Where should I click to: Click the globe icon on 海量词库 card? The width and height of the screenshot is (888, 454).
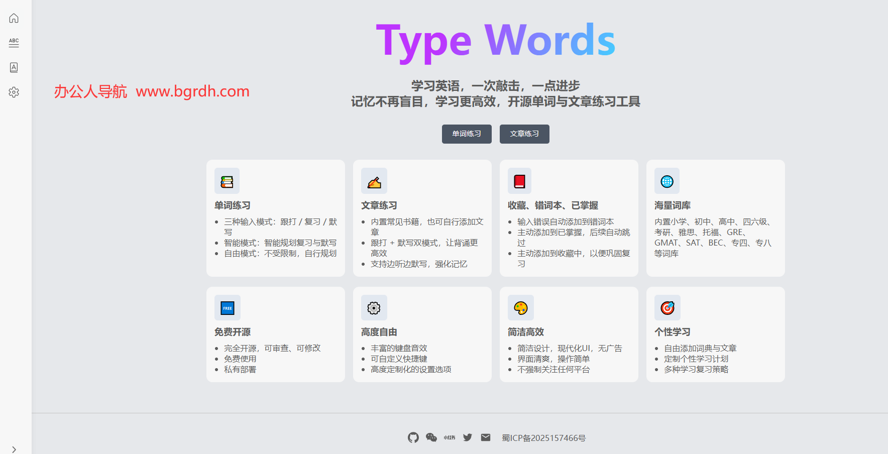[x=667, y=181]
